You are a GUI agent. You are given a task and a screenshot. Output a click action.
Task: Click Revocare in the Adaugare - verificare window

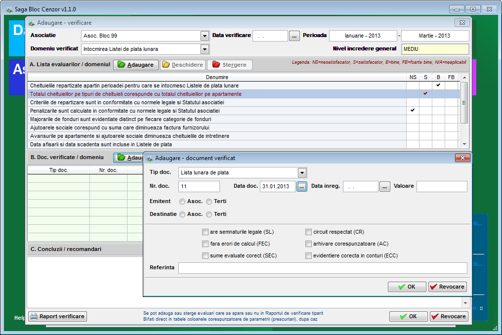pyautogui.click(x=449, y=316)
